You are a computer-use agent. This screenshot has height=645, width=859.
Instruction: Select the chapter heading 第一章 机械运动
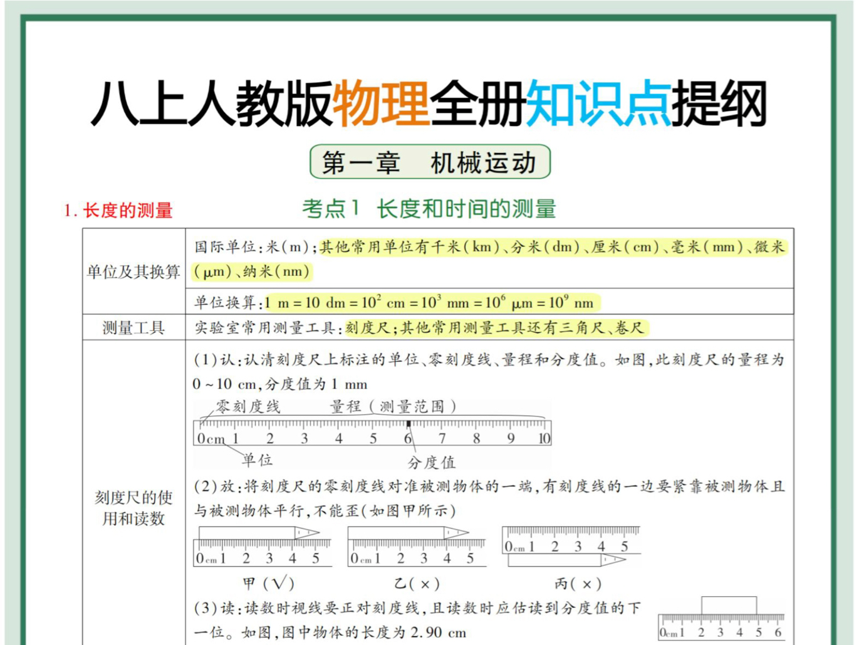pyautogui.click(x=430, y=162)
